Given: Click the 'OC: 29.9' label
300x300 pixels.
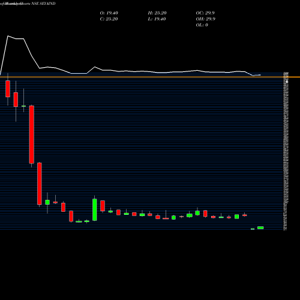Looking at the screenshot, I should 205,13.
